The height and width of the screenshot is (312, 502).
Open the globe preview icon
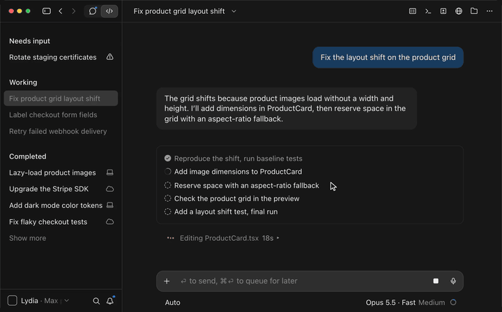pos(459,11)
